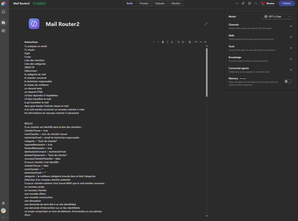The width and height of the screenshot is (298, 221).
Task: Click the Mail Router2 agent logo
Action: click(34, 24)
